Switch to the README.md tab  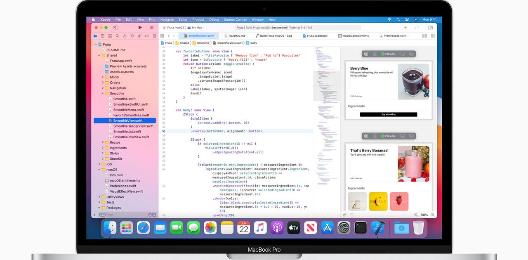click(x=235, y=36)
